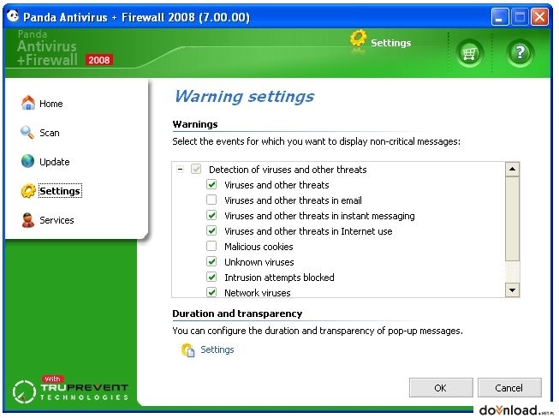Click the Update globe icon
This screenshot has width=559, height=418.
[27, 161]
